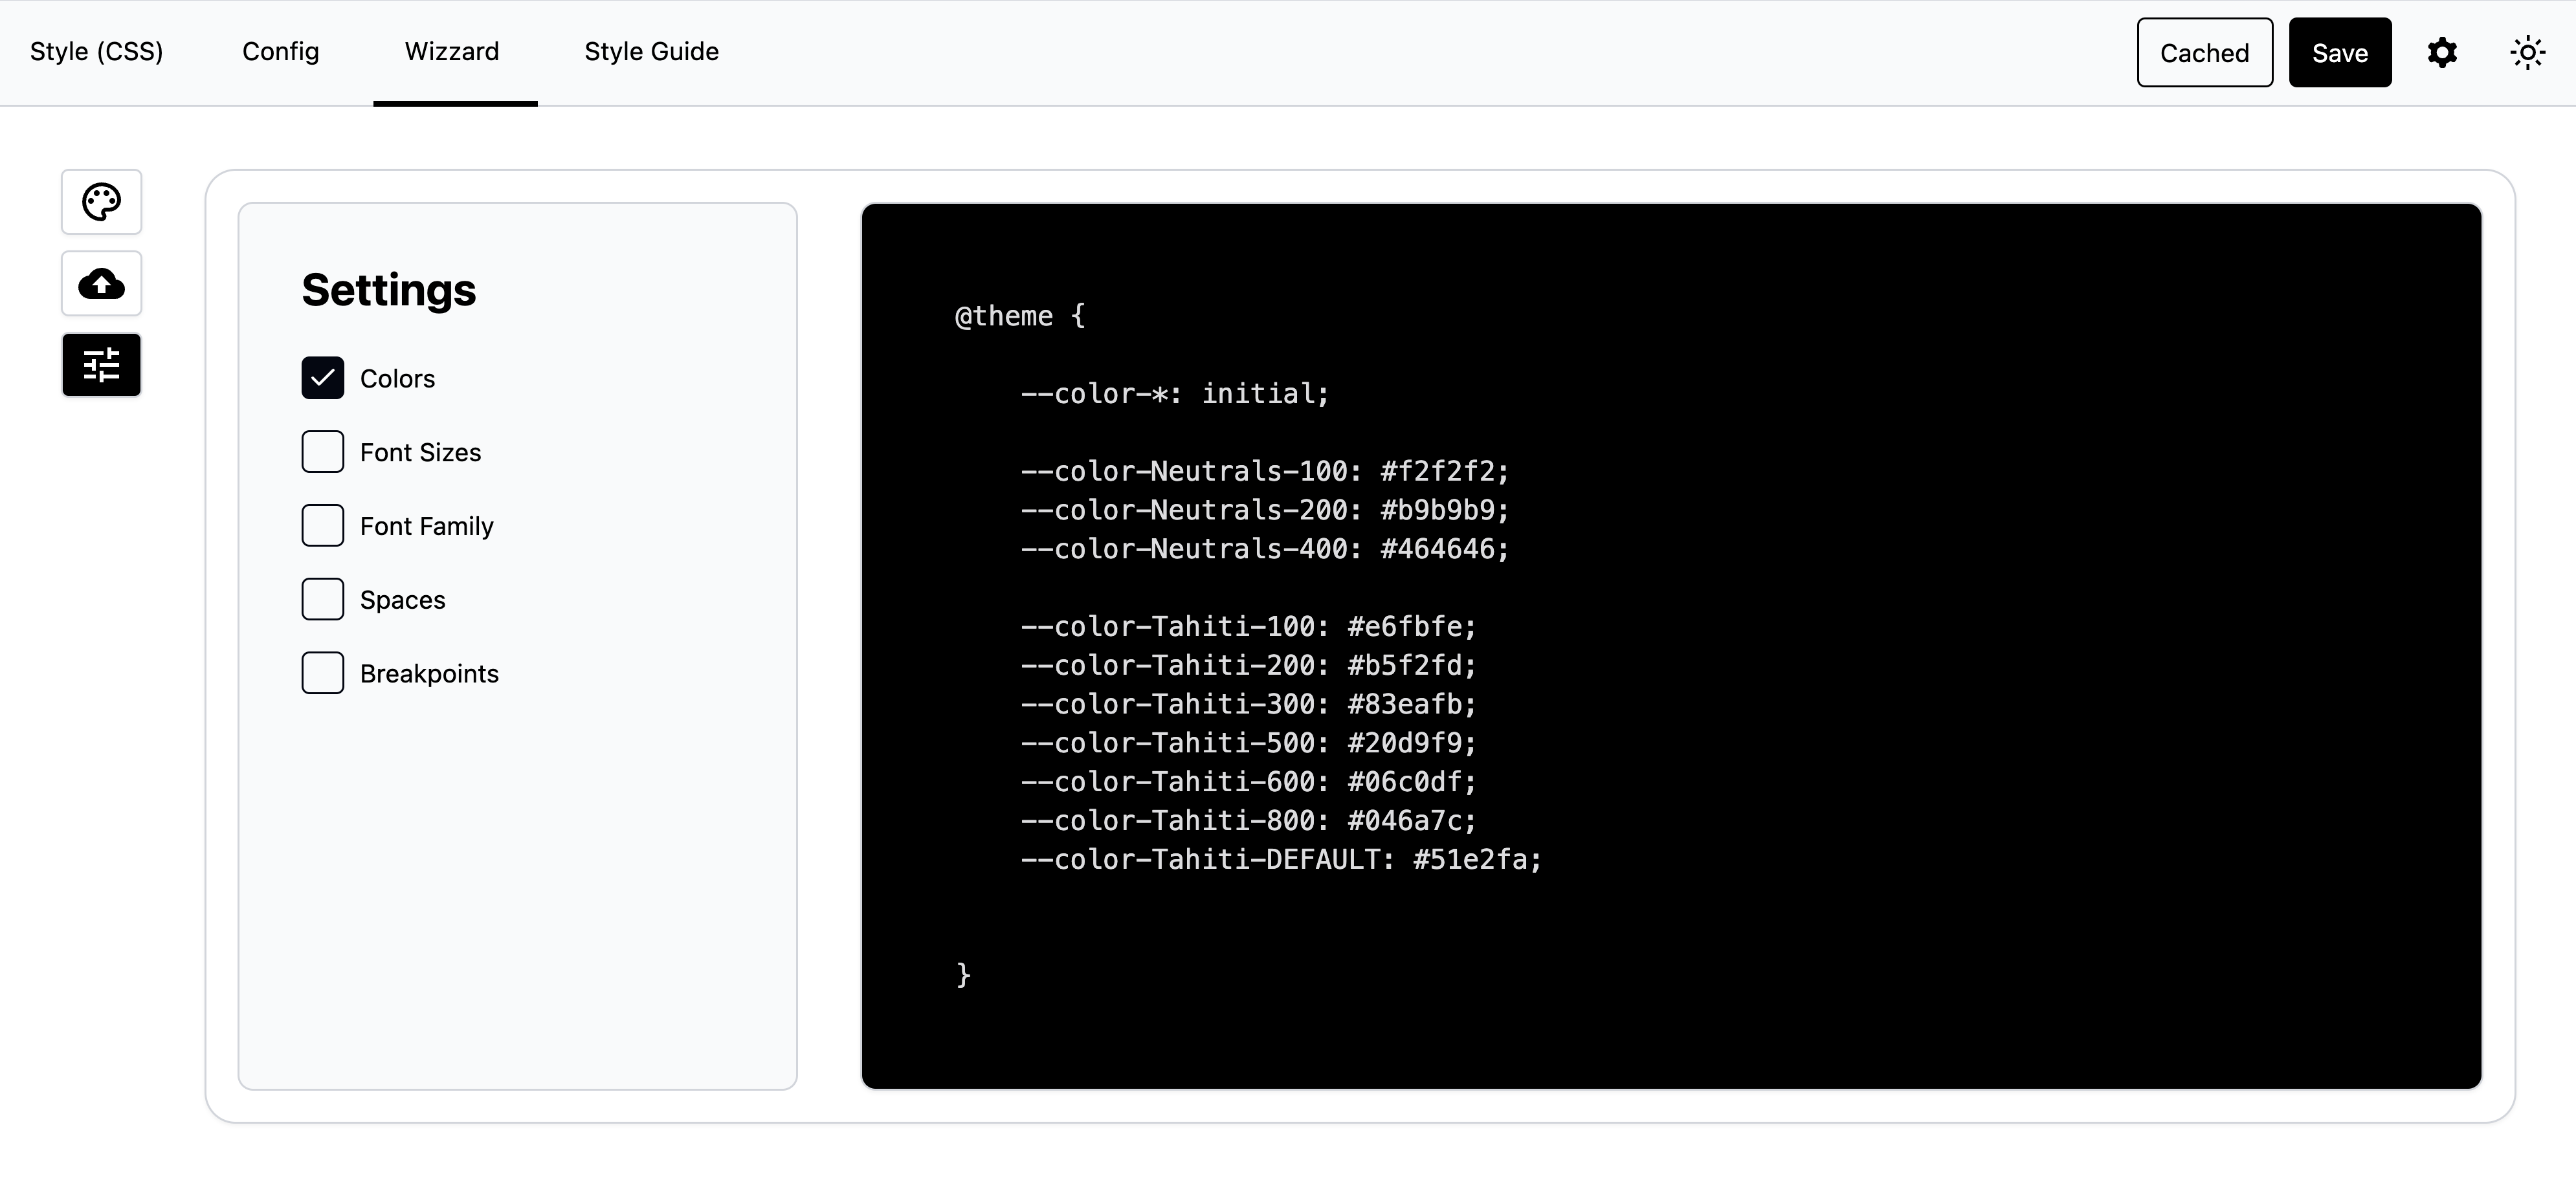This screenshot has height=1180, width=2576.
Task: Switch to the Style (CSS) tab
Action: 95,52
